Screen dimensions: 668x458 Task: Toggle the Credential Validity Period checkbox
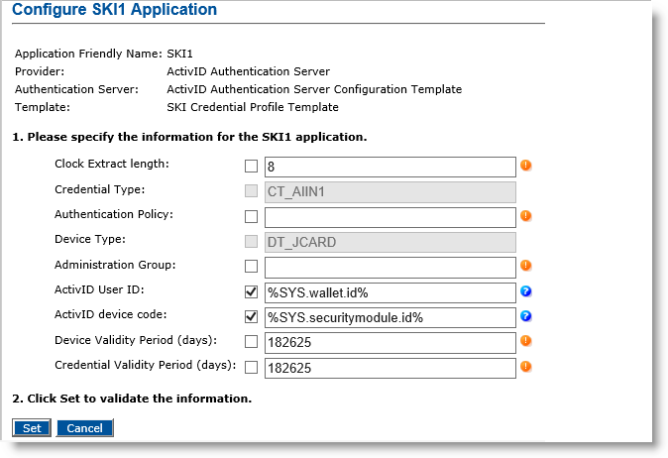point(251,368)
